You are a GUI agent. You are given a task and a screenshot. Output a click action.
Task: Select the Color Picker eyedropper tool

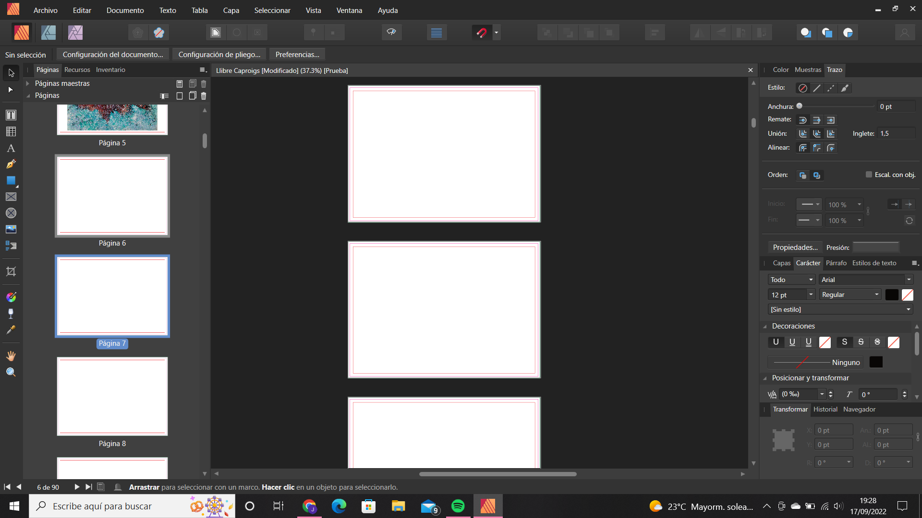click(x=11, y=330)
